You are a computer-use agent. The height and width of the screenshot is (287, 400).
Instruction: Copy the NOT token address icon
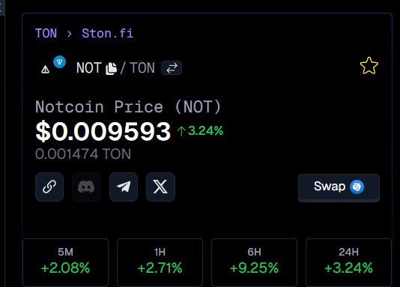tap(111, 68)
